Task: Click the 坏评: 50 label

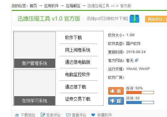Action: click(133, 98)
